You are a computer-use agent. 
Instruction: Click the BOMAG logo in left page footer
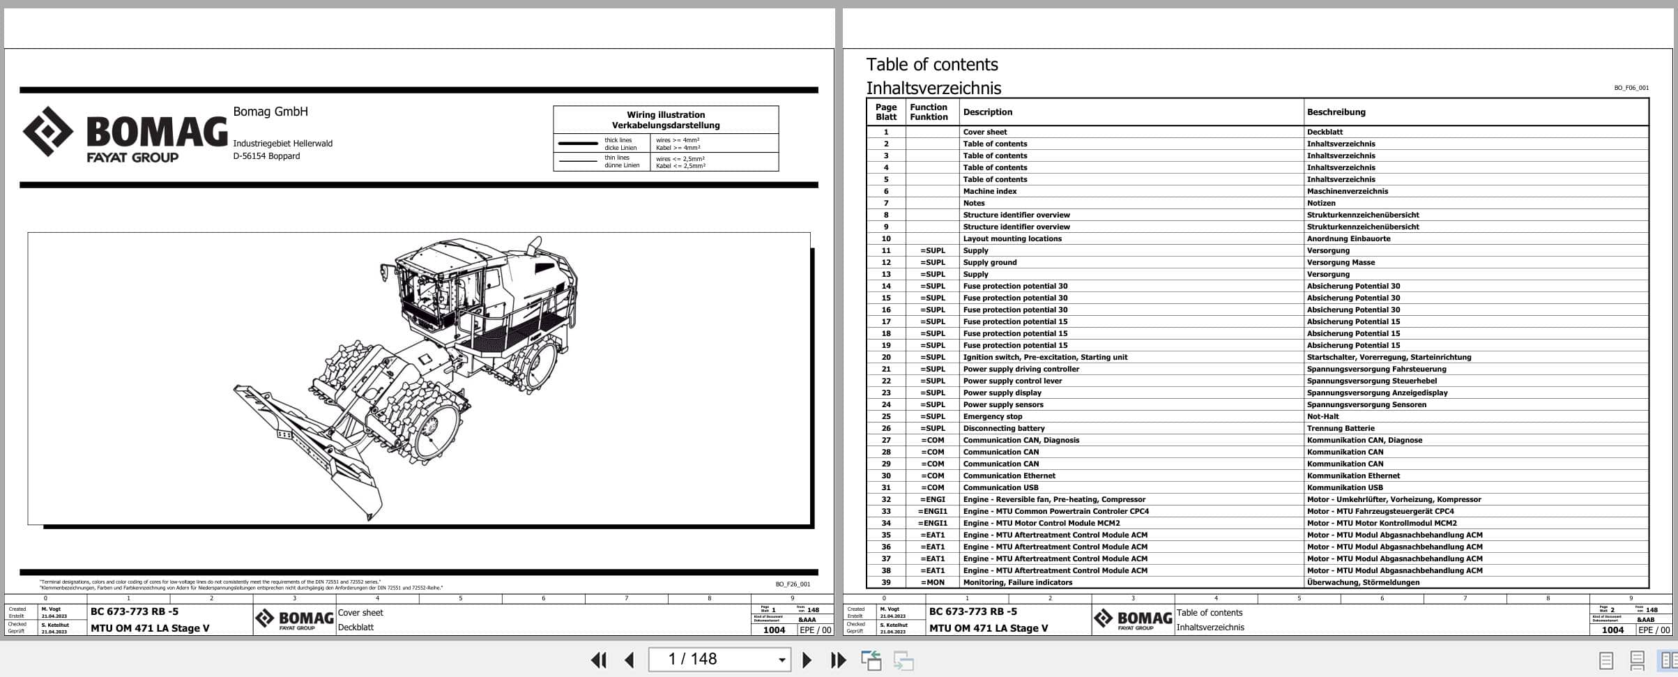click(x=294, y=619)
